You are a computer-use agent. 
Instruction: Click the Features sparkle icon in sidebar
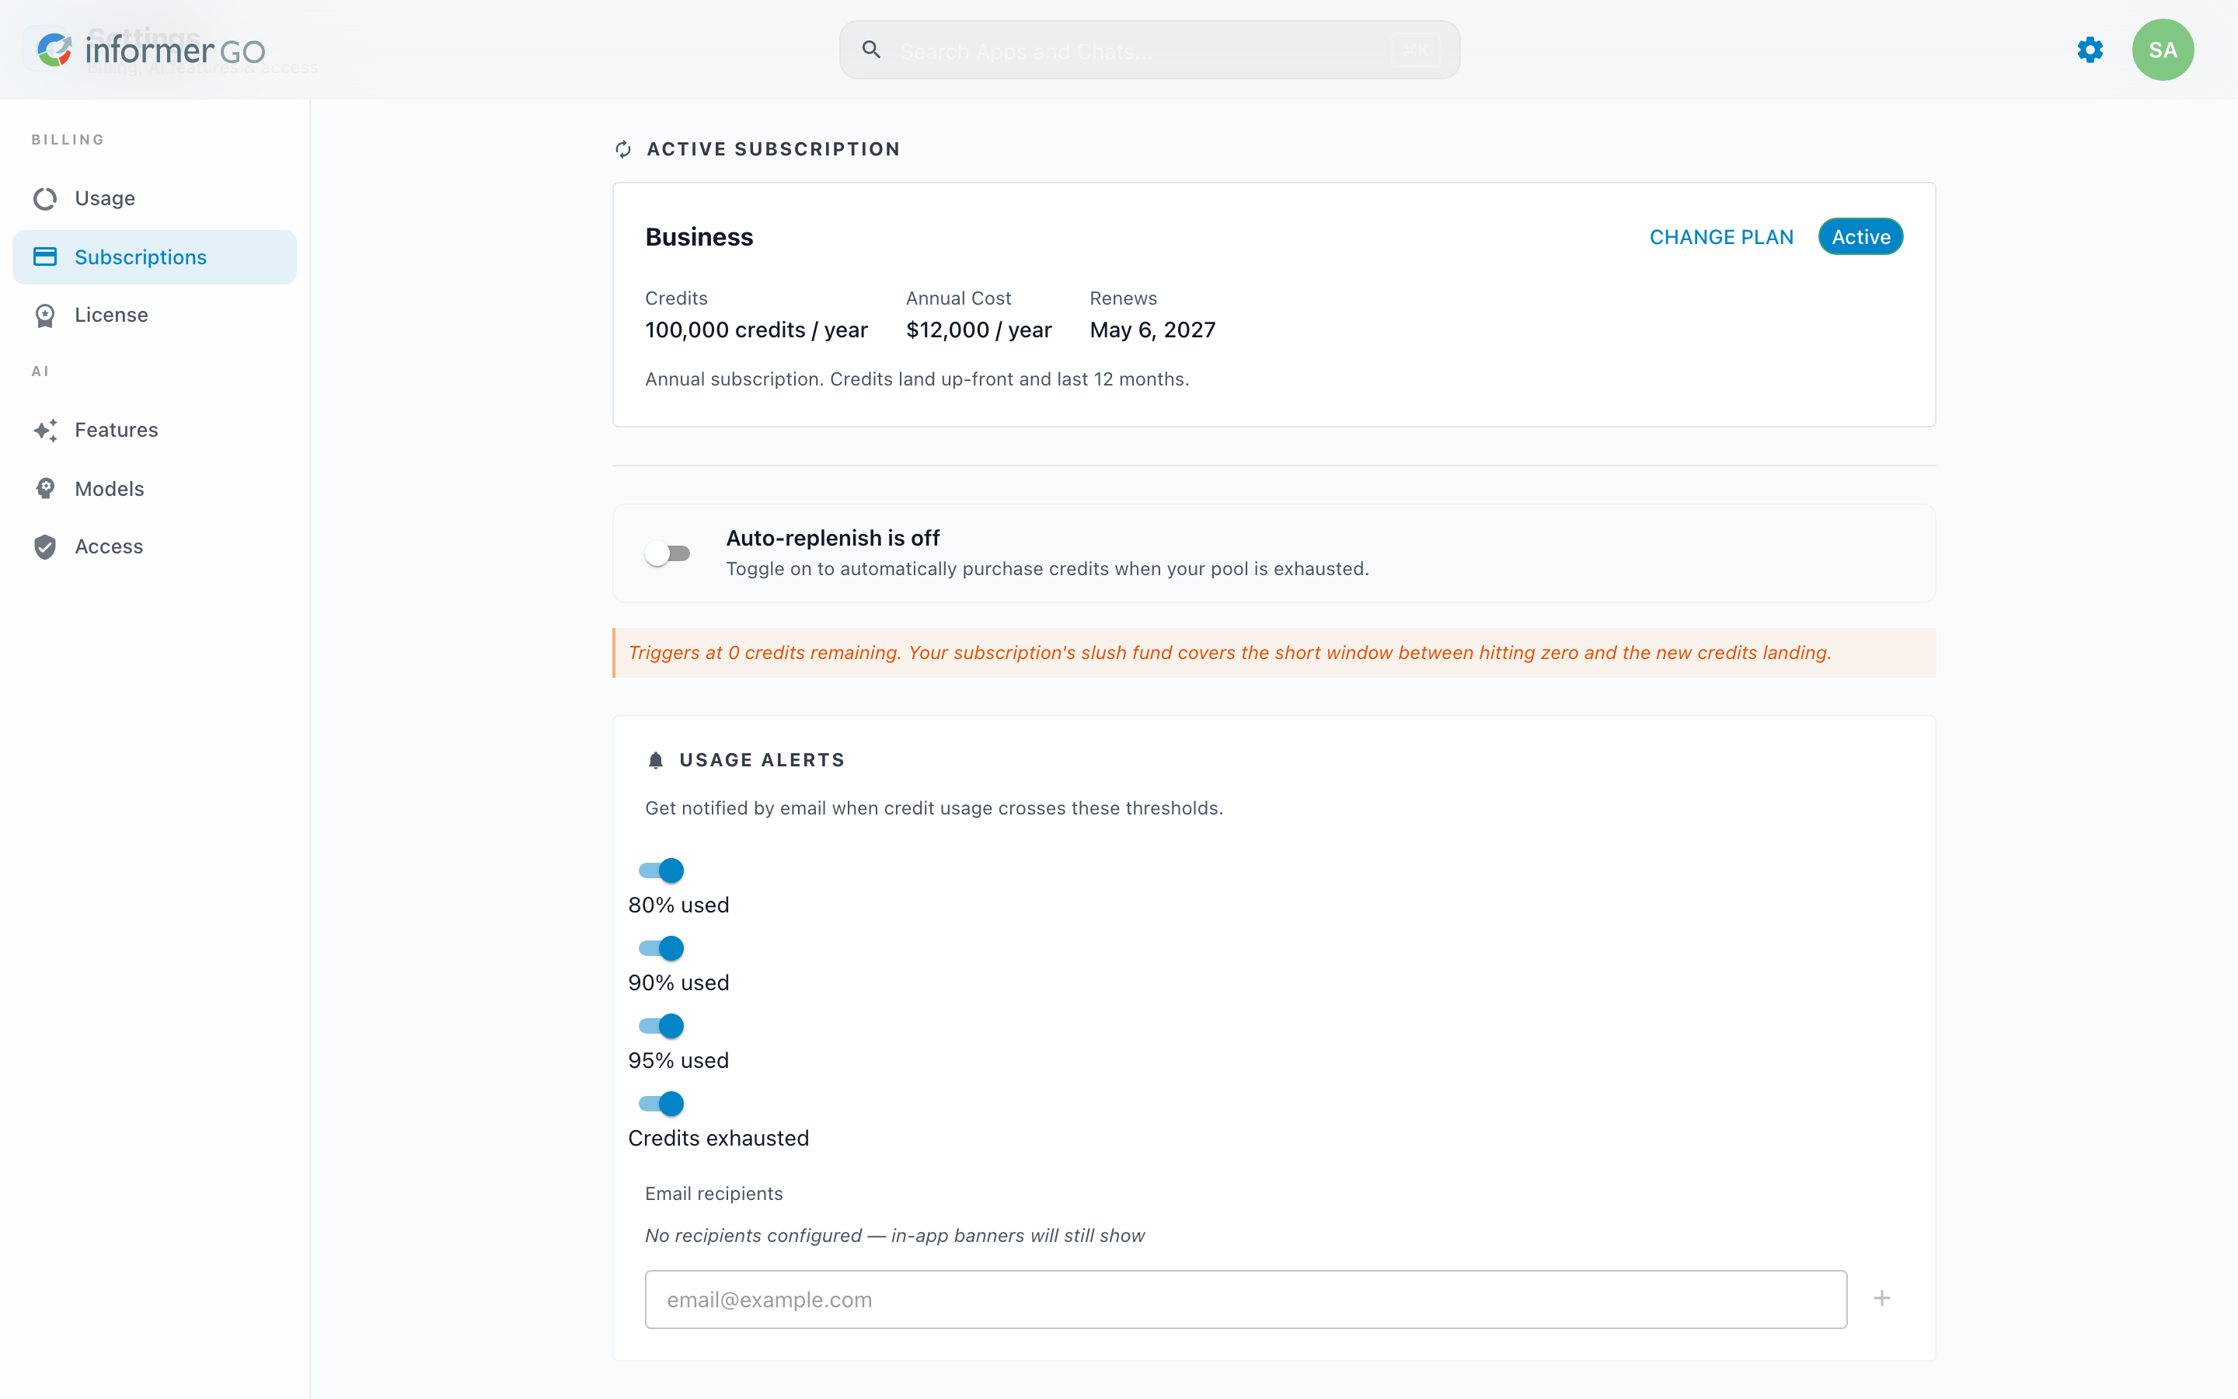[x=45, y=431]
